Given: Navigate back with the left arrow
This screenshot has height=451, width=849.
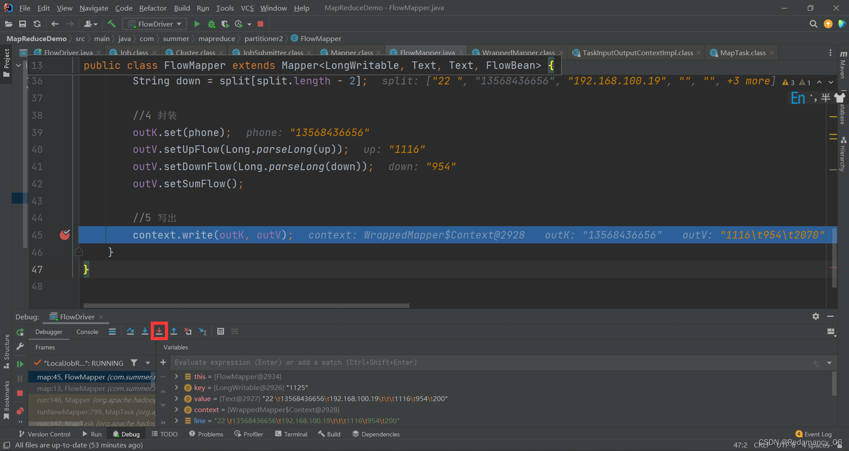Looking at the screenshot, I should click(55, 24).
